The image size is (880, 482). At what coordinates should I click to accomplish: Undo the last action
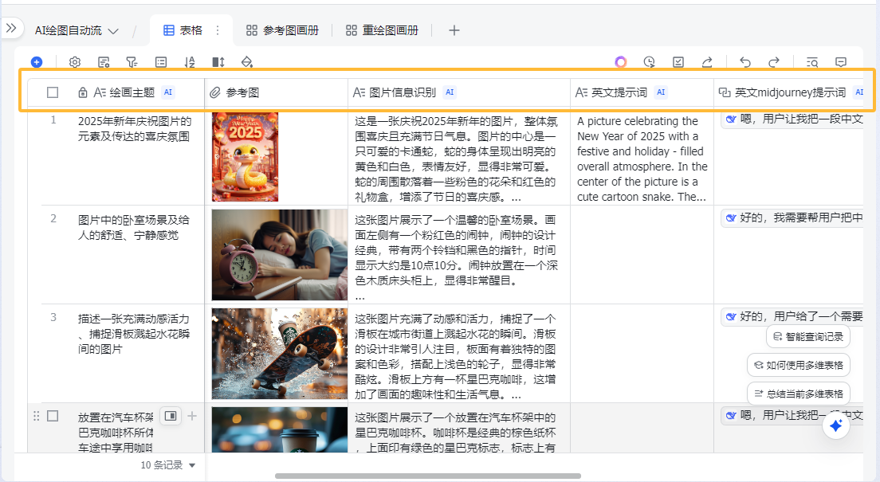(744, 62)
